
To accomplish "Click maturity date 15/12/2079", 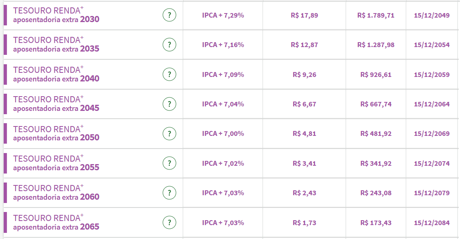I will coord(432,193).
